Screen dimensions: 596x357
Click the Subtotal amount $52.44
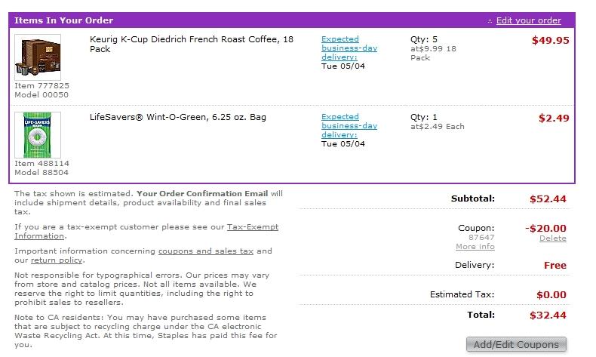pyautogui.click(x=548, y=199)
